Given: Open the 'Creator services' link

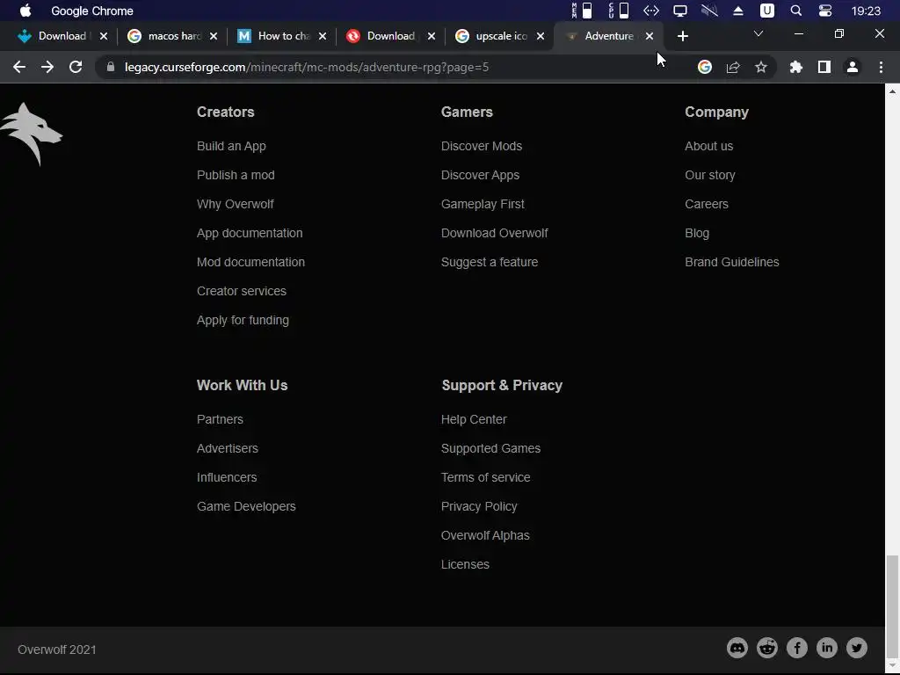Looking at the screenshot, I should [242, 291].
